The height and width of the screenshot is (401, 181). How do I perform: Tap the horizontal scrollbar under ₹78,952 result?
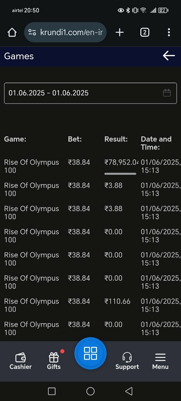point(120,174)
